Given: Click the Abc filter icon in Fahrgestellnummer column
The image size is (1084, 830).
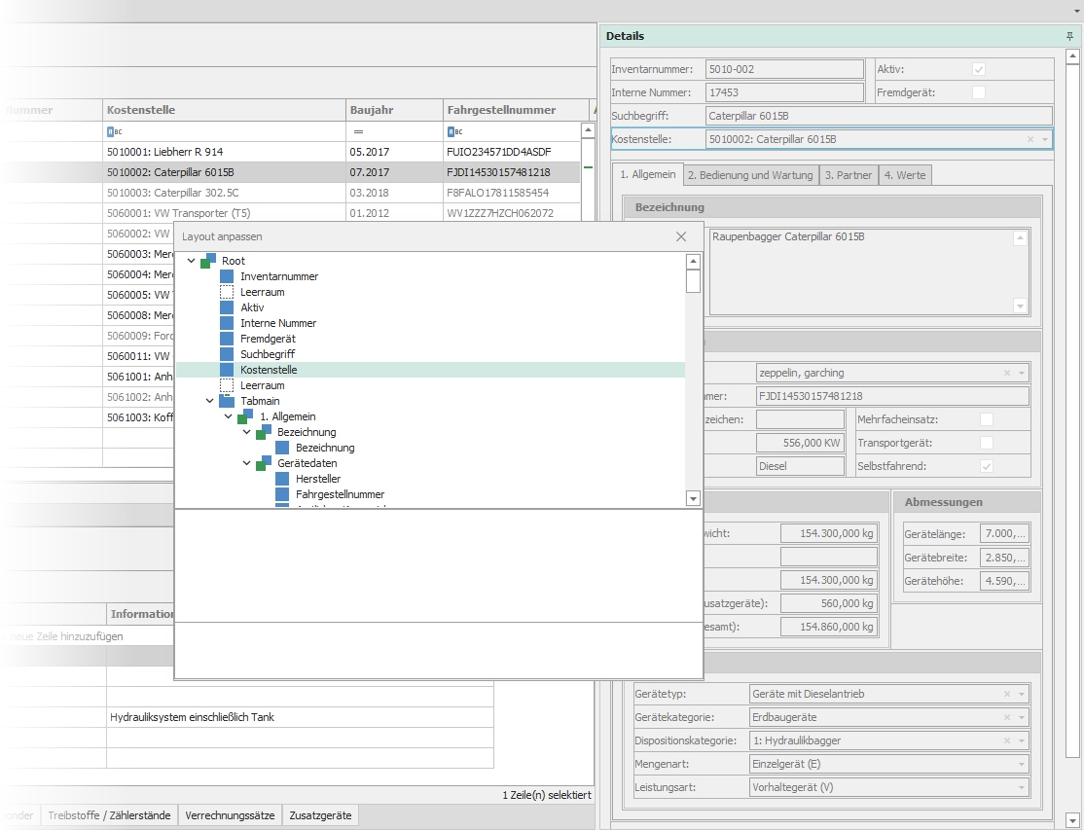Looking at the screenshot, I should pyautogui.click(x=452, y=130).
